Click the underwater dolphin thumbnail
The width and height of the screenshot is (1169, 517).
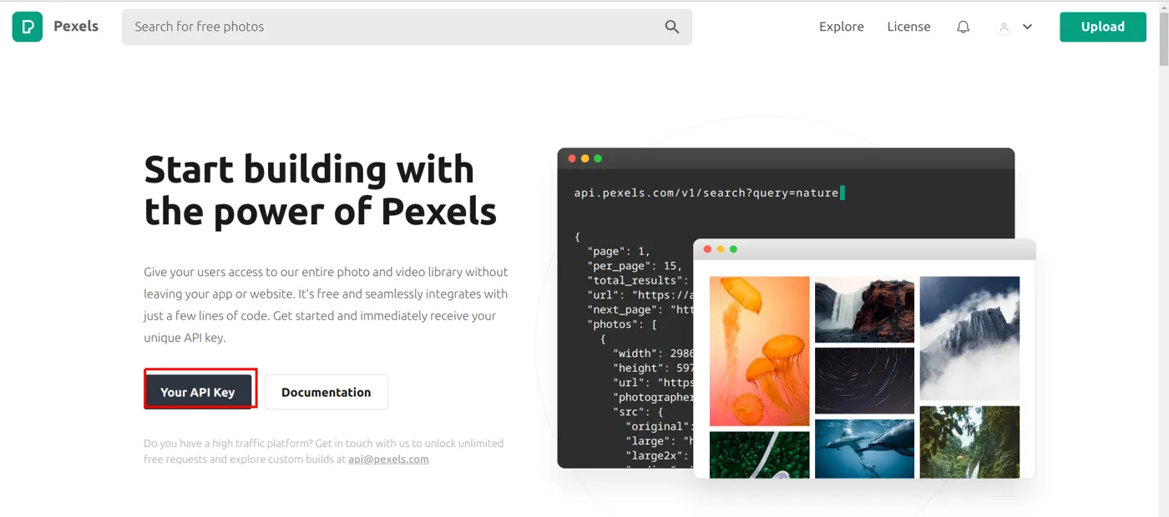(864, 449)
